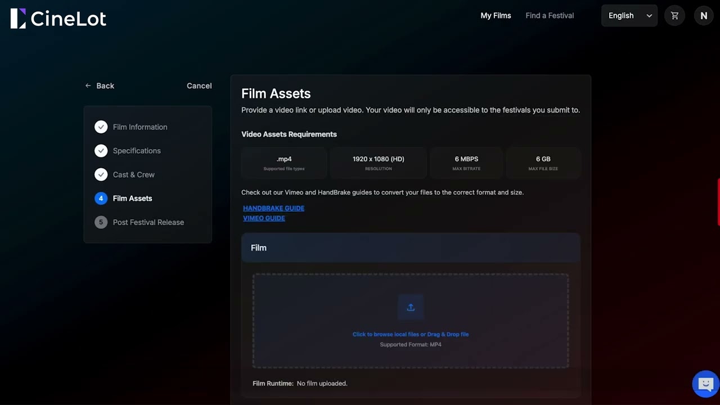The width and height of the screenshot is (720, 405).
Task: Click browse local files upload area
Action: [x=411, y=321]
